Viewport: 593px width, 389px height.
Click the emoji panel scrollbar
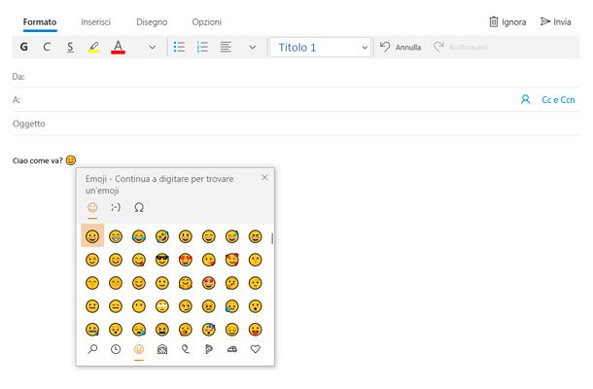(x=272, y=239)
